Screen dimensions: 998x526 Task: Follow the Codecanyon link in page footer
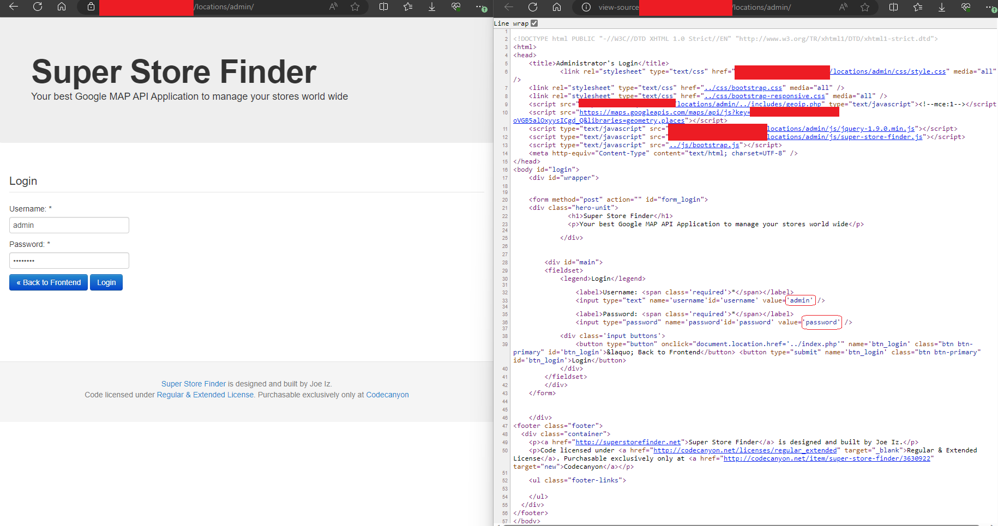387,395
